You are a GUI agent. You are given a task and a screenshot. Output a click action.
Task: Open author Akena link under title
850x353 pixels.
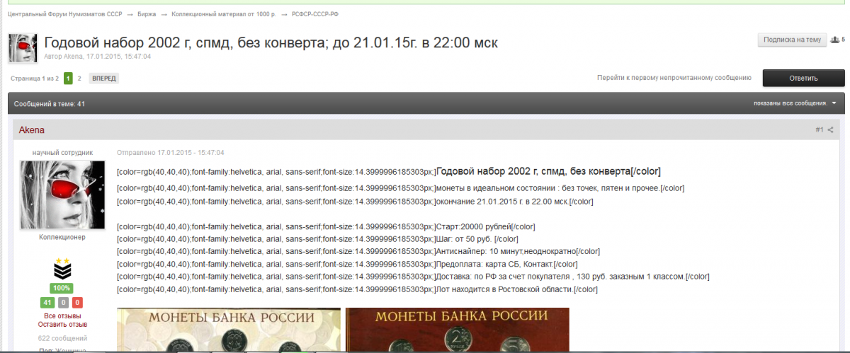point(74,57)
